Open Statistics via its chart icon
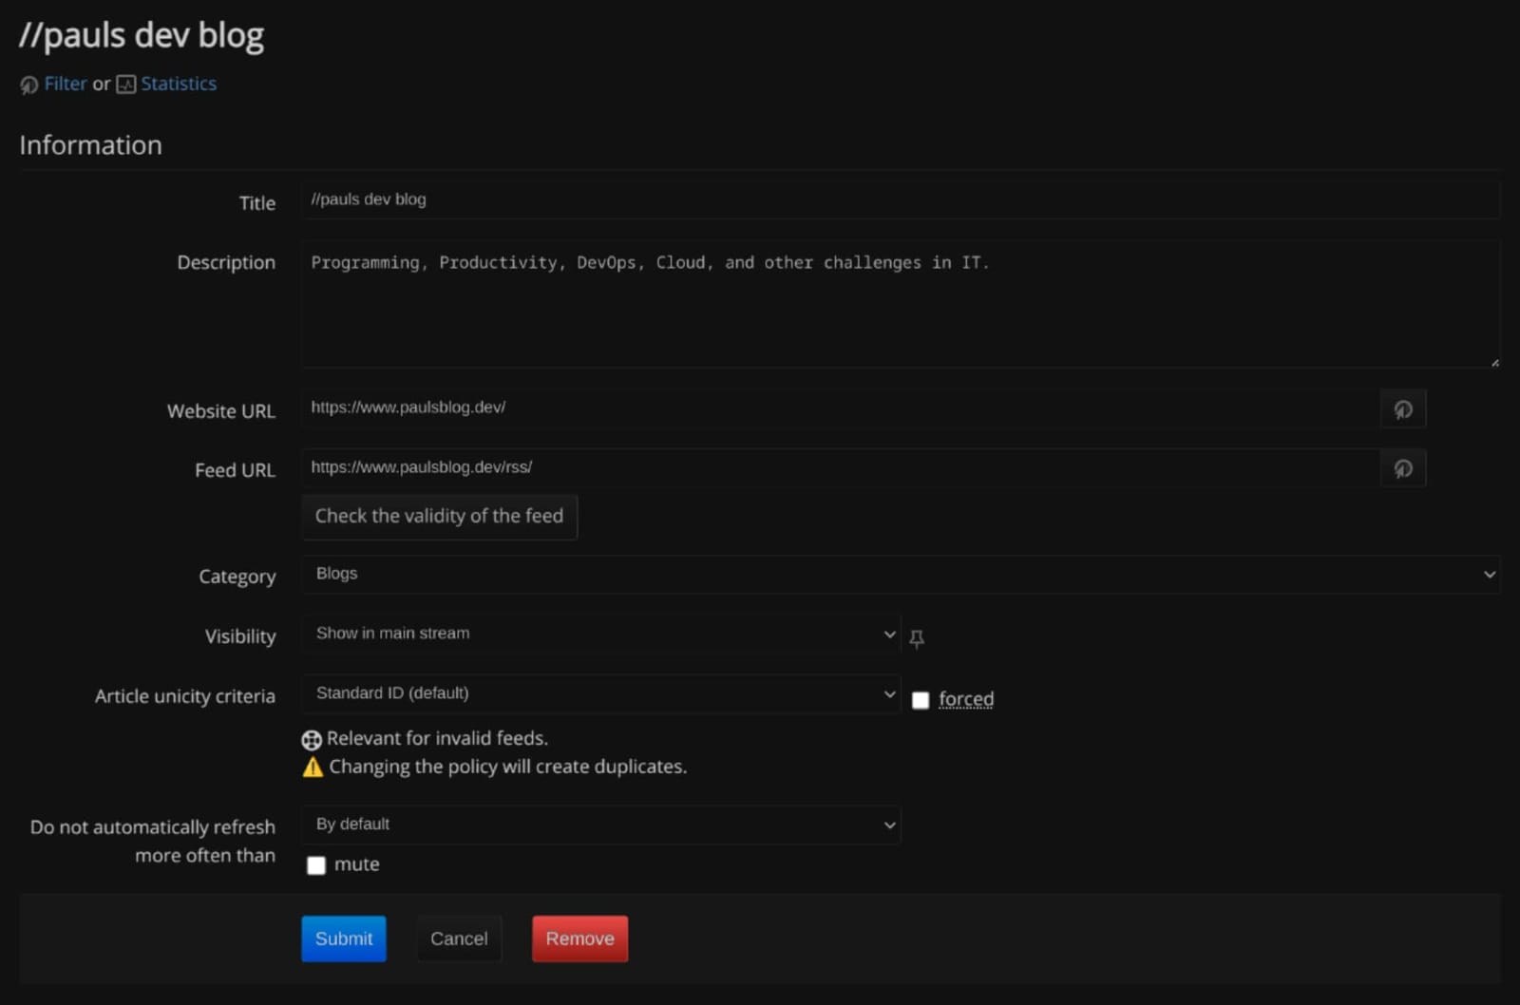The height and width of the screenshot is (1005, 1520). [125, 85]
